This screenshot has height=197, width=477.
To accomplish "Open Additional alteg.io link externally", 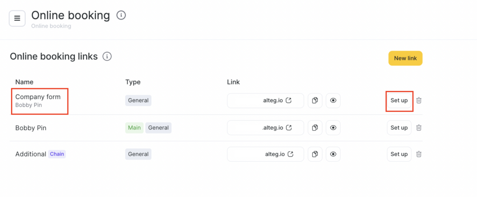I will pos(291,154).
